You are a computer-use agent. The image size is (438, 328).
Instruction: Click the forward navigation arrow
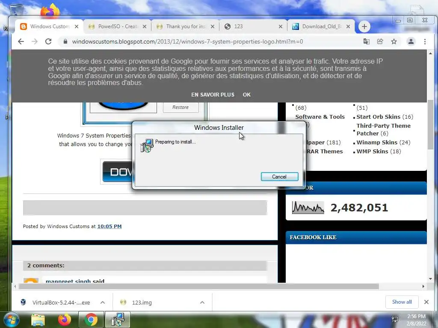click(x=34, y=41)
